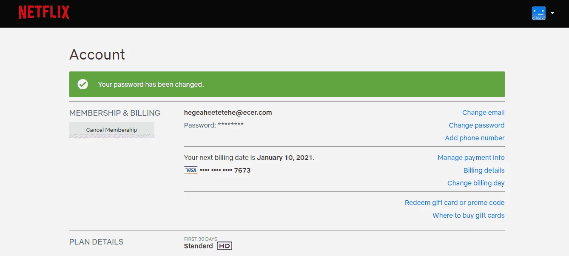The height and width of the screenshot is (256, 569).
Task: Click the password changed notification banner
Action: pyautogui.click(x=287, y=84)
